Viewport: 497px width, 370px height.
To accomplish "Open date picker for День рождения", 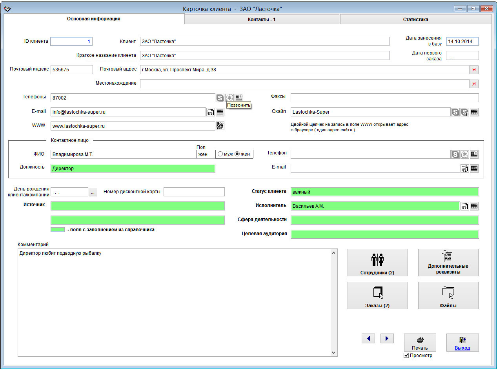I will coord(93,192).
